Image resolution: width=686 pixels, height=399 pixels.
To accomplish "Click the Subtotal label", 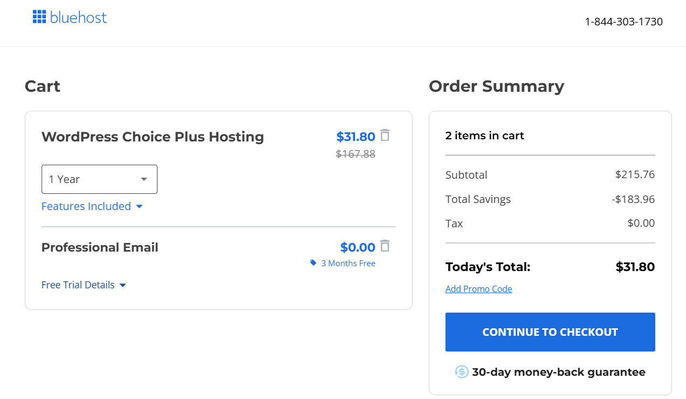I will click(x=467, y=175).
